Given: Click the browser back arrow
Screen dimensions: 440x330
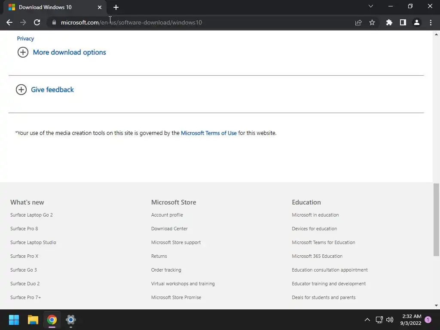Looking at the screenshot, I should (x=9, y=22).
